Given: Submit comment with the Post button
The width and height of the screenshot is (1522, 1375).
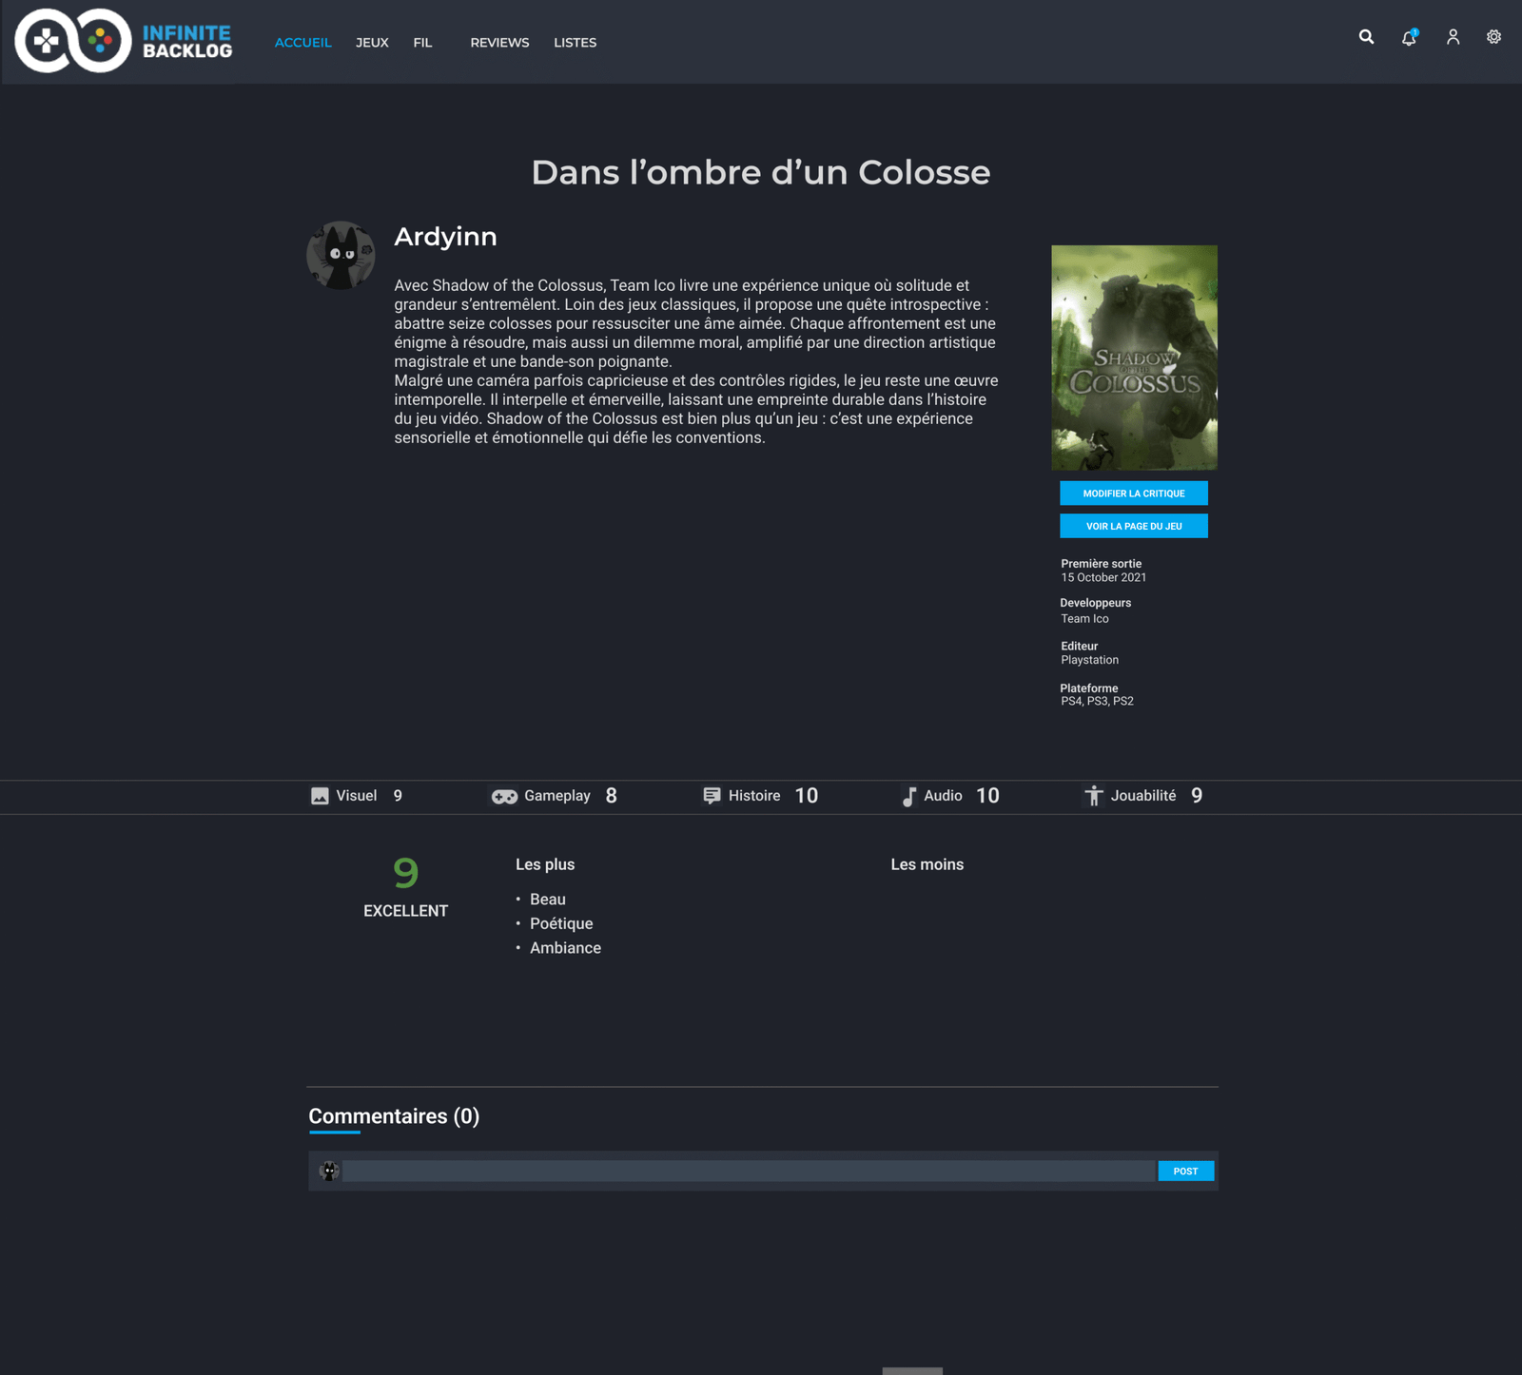Looking at the screenshot, I should pyautogui.click(x=1185, y=1172).
